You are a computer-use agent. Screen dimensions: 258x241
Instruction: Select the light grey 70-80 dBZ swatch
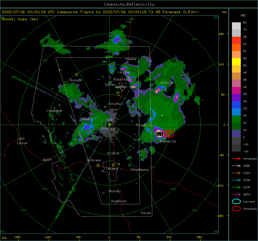tap(236, 26)
